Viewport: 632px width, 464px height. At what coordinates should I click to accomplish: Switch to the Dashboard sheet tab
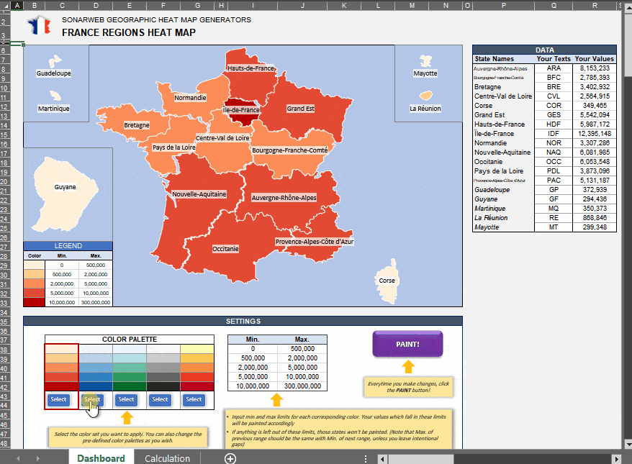pyautogui.click(x=101, y=458)
